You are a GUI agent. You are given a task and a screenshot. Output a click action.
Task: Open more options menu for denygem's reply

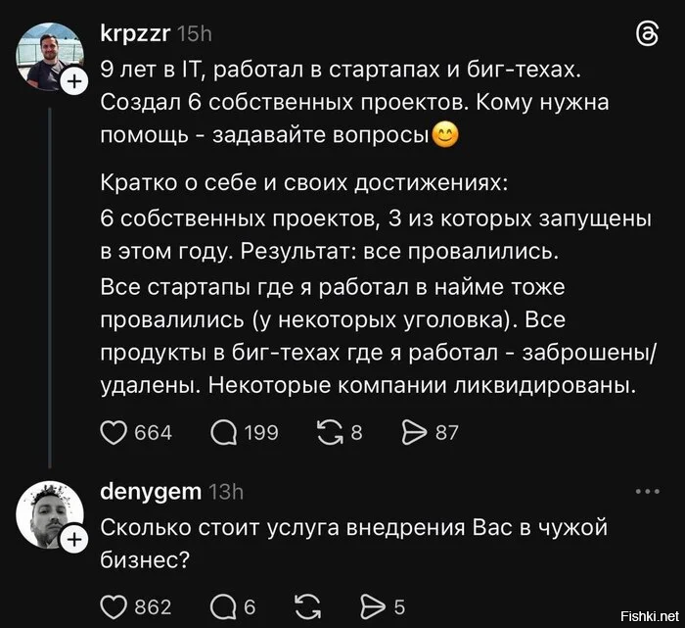point(647,492)
